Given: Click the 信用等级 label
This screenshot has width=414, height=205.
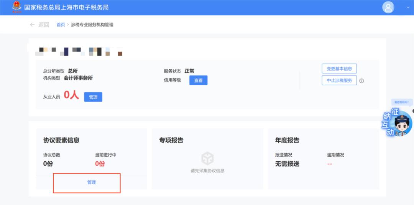Looking at the screenshot, I should [x=172, y=80].
